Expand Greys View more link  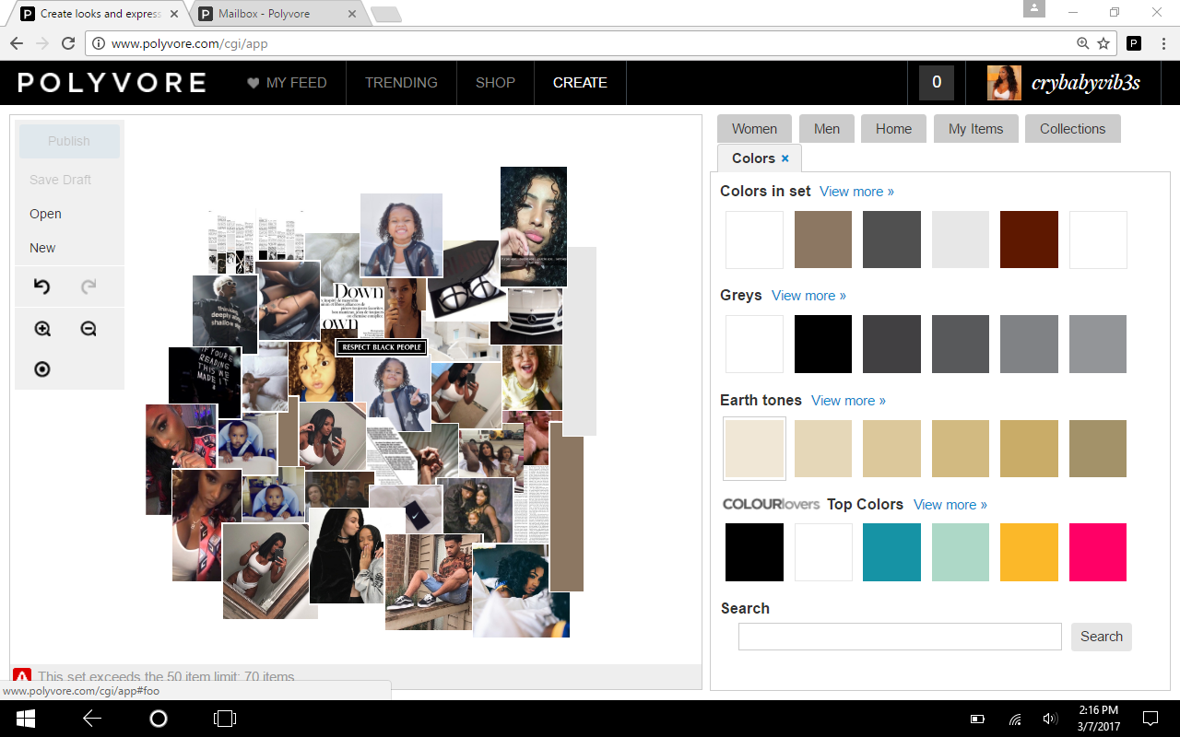pyautogui.click(x=808, y=296)
